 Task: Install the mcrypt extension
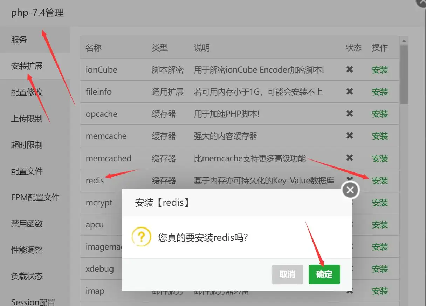380,203
